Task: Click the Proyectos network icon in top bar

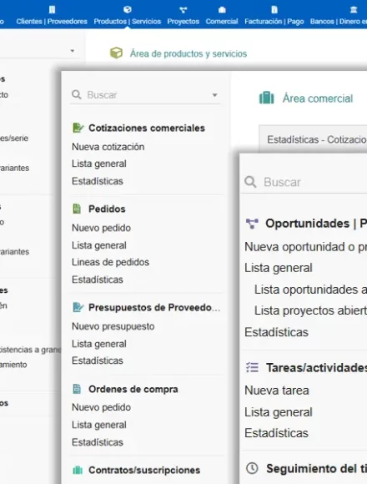Action: [x=183, y=10]
